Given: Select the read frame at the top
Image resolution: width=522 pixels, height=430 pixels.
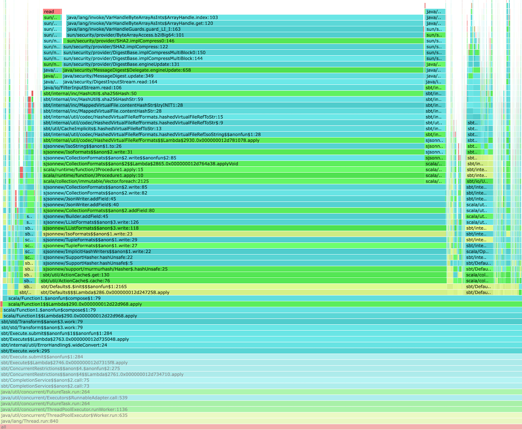Looking at the screenshot, I should [x=52, y=11].
